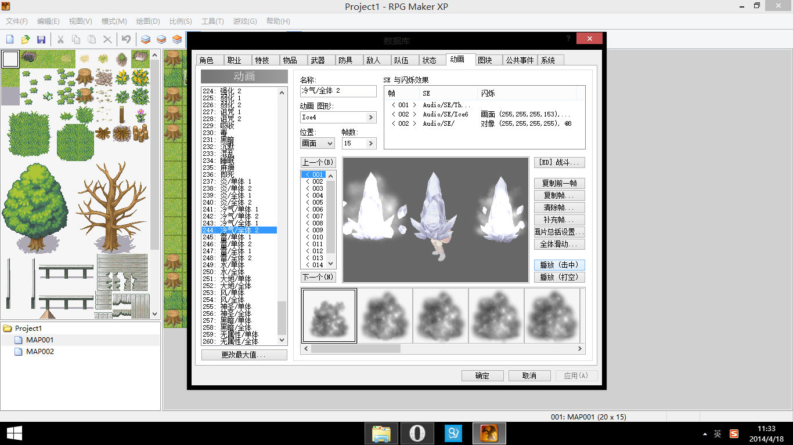Click the Undo arrow icon

coord(126,39)
